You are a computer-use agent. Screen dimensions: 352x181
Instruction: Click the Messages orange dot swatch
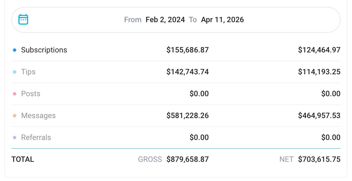pyautogui.click(x=14, y=116)
